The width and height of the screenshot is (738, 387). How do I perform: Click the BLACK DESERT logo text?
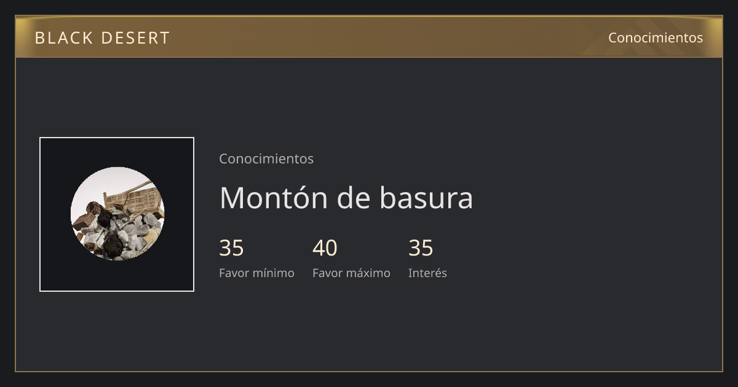102,38
